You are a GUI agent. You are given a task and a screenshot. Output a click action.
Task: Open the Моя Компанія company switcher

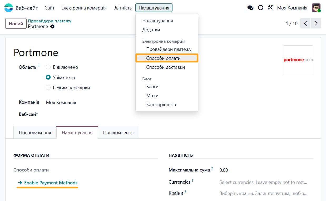(292, 8)
